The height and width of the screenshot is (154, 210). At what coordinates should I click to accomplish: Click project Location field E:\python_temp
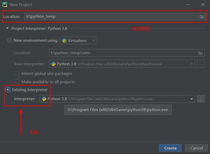[x=115, y=16]
